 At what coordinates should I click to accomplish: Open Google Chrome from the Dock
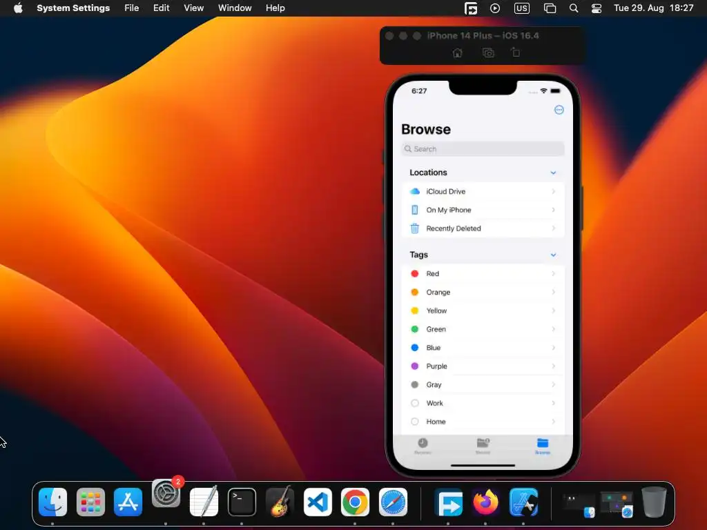(x=355, y=502)
